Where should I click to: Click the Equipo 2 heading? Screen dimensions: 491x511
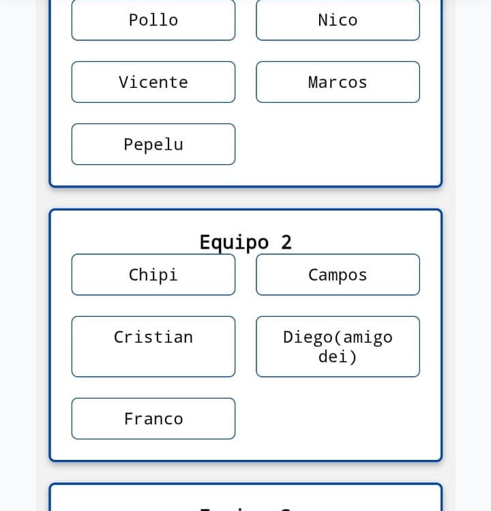click(245, 242)
